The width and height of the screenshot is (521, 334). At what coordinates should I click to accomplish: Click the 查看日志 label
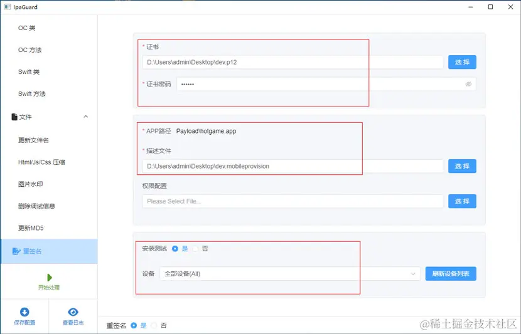pos(73,323)
